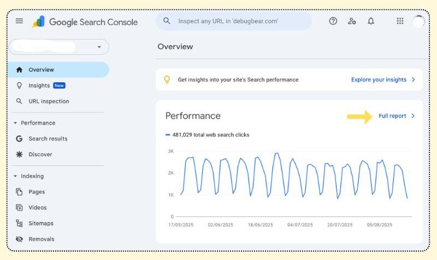Open the property selector dropdown
Screen dimensions: 437x260
point(59,47)
